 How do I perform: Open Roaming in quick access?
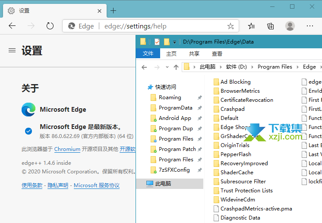point(166,97)
